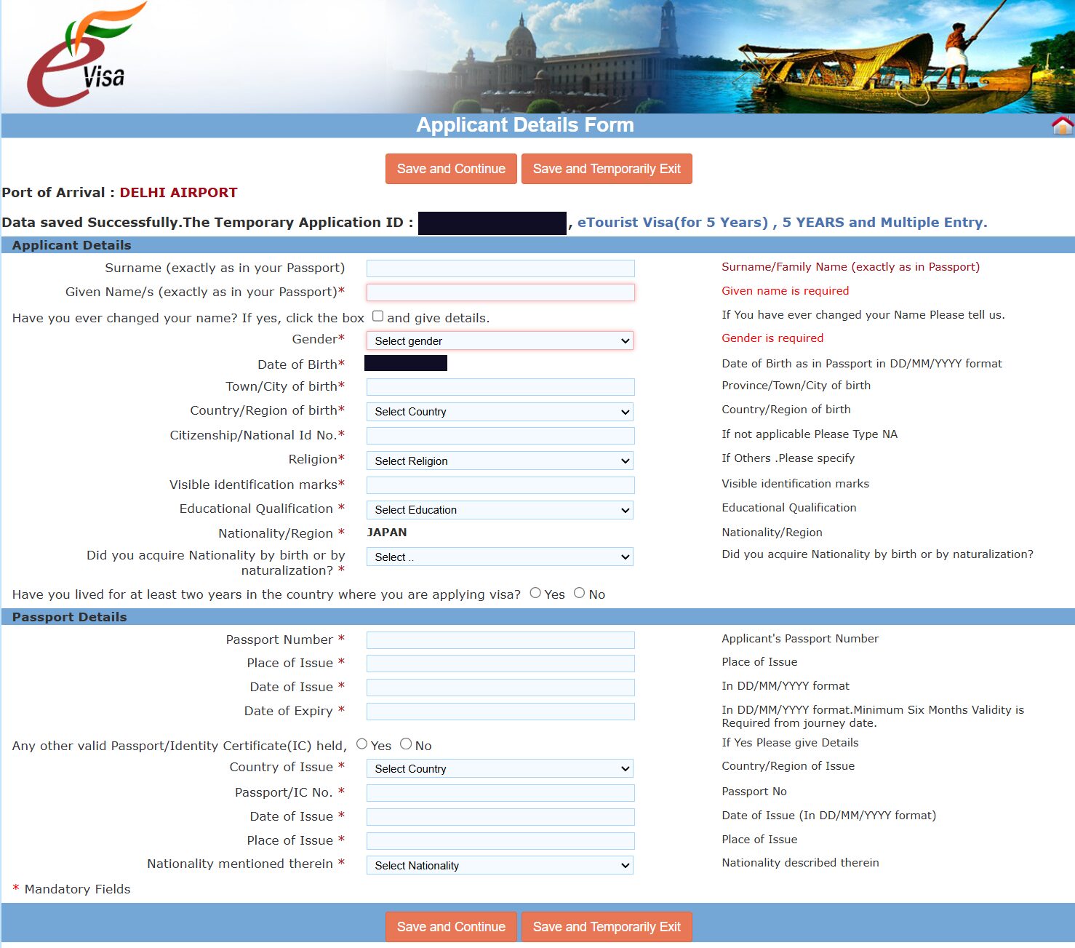Click the home icon in header bar
Screen dimensions: 1075x948
click(x=1062, y=126)
